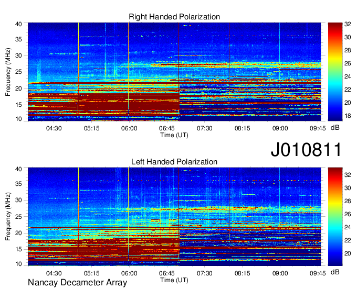Screen dimensions: 357x289
Task: Click the 'dB' unit label of the lower color bar
Action: (x=335, y=272)
